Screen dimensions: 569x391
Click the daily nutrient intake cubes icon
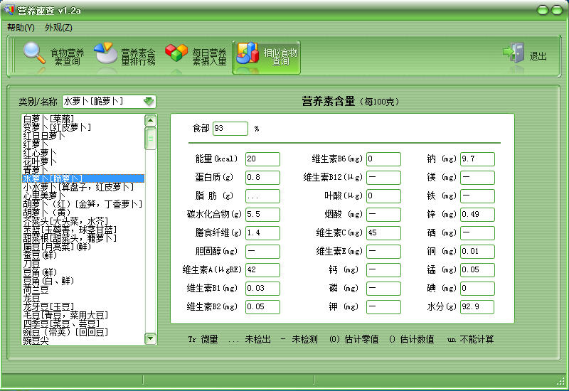pos(176,53)
